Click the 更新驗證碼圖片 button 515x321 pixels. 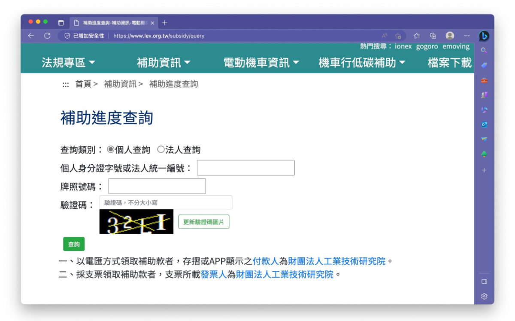(204, 222)
